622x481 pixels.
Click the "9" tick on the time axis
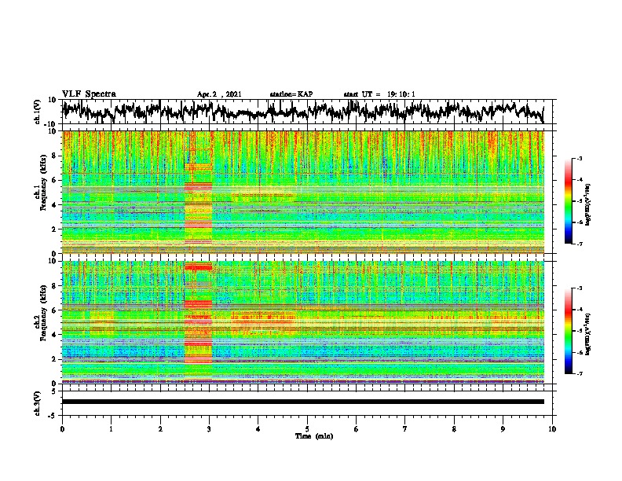click(x=503, y=429)
